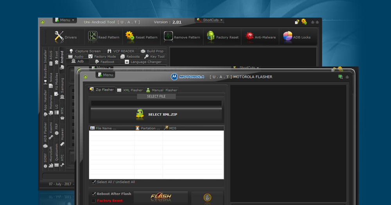Click the MD5 column header

pyautogui.click(x=193, y=128)
